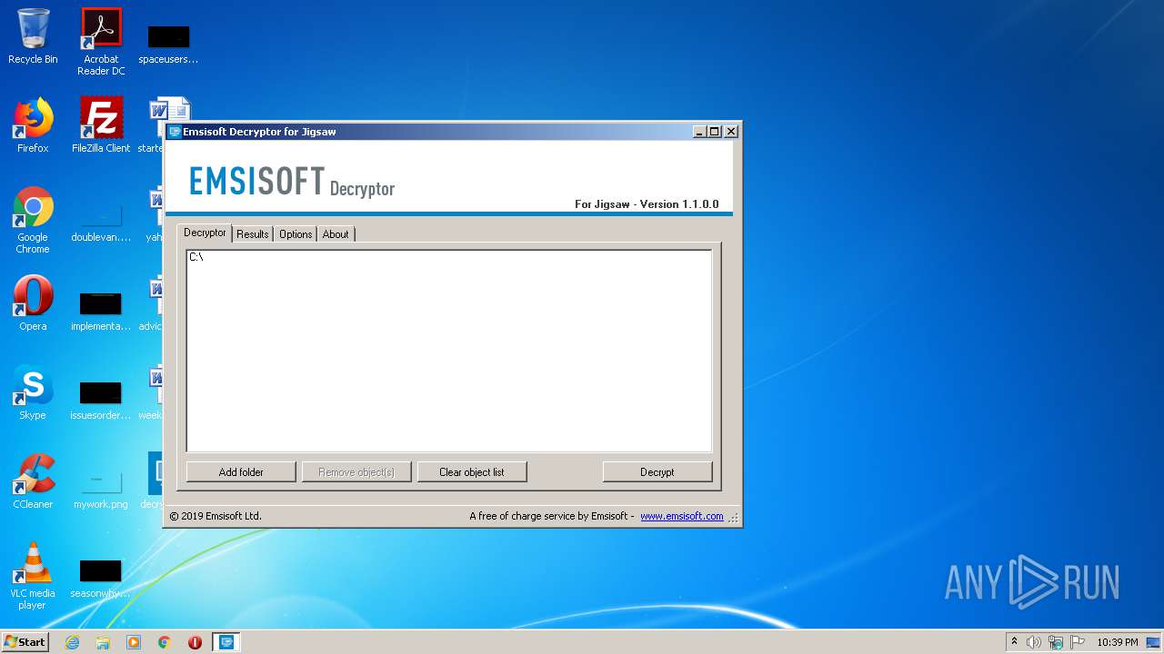Switch to the Decryptor tab
1164x654 pixels.
tap(205, 233)
